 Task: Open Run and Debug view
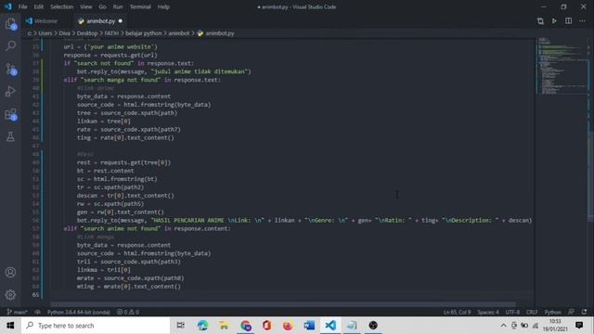pyautogui.click(x=10, y=91)
